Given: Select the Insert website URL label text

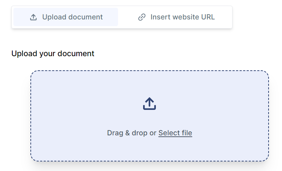Looking at the screenshot, I should pos(183,17).
